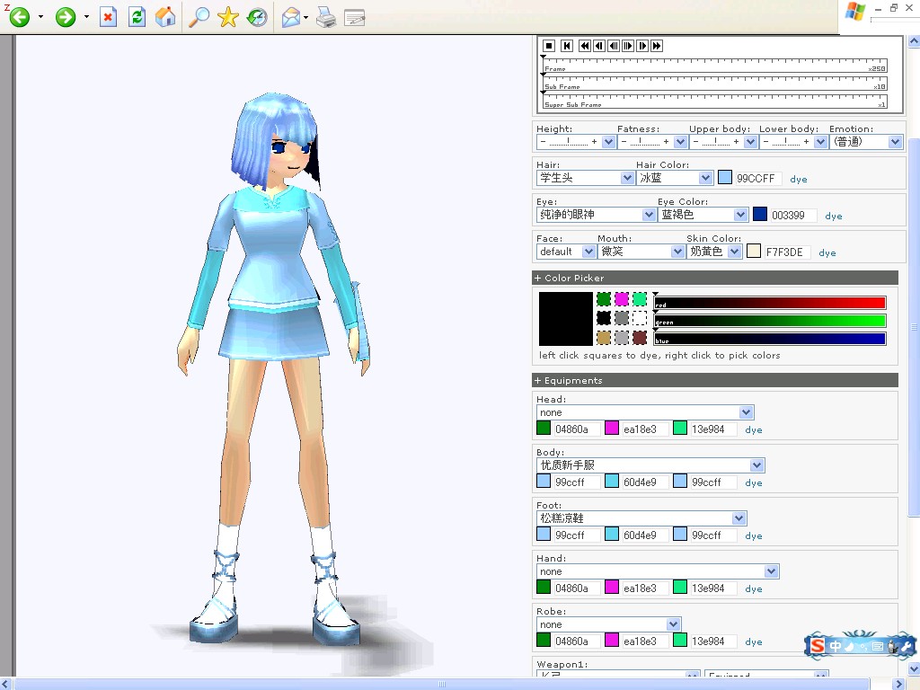
Task: Click the Mail envelope icon
Action: tap(292, 17)
